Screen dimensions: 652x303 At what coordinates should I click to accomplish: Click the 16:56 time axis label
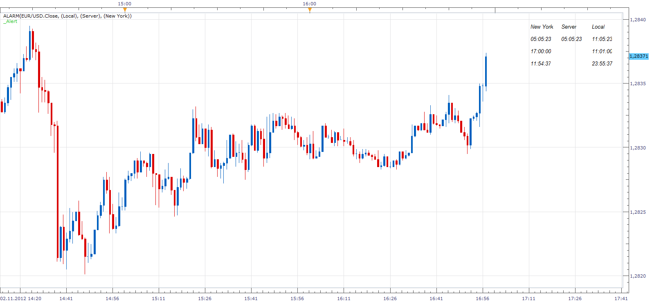click(x=482, y=298)
